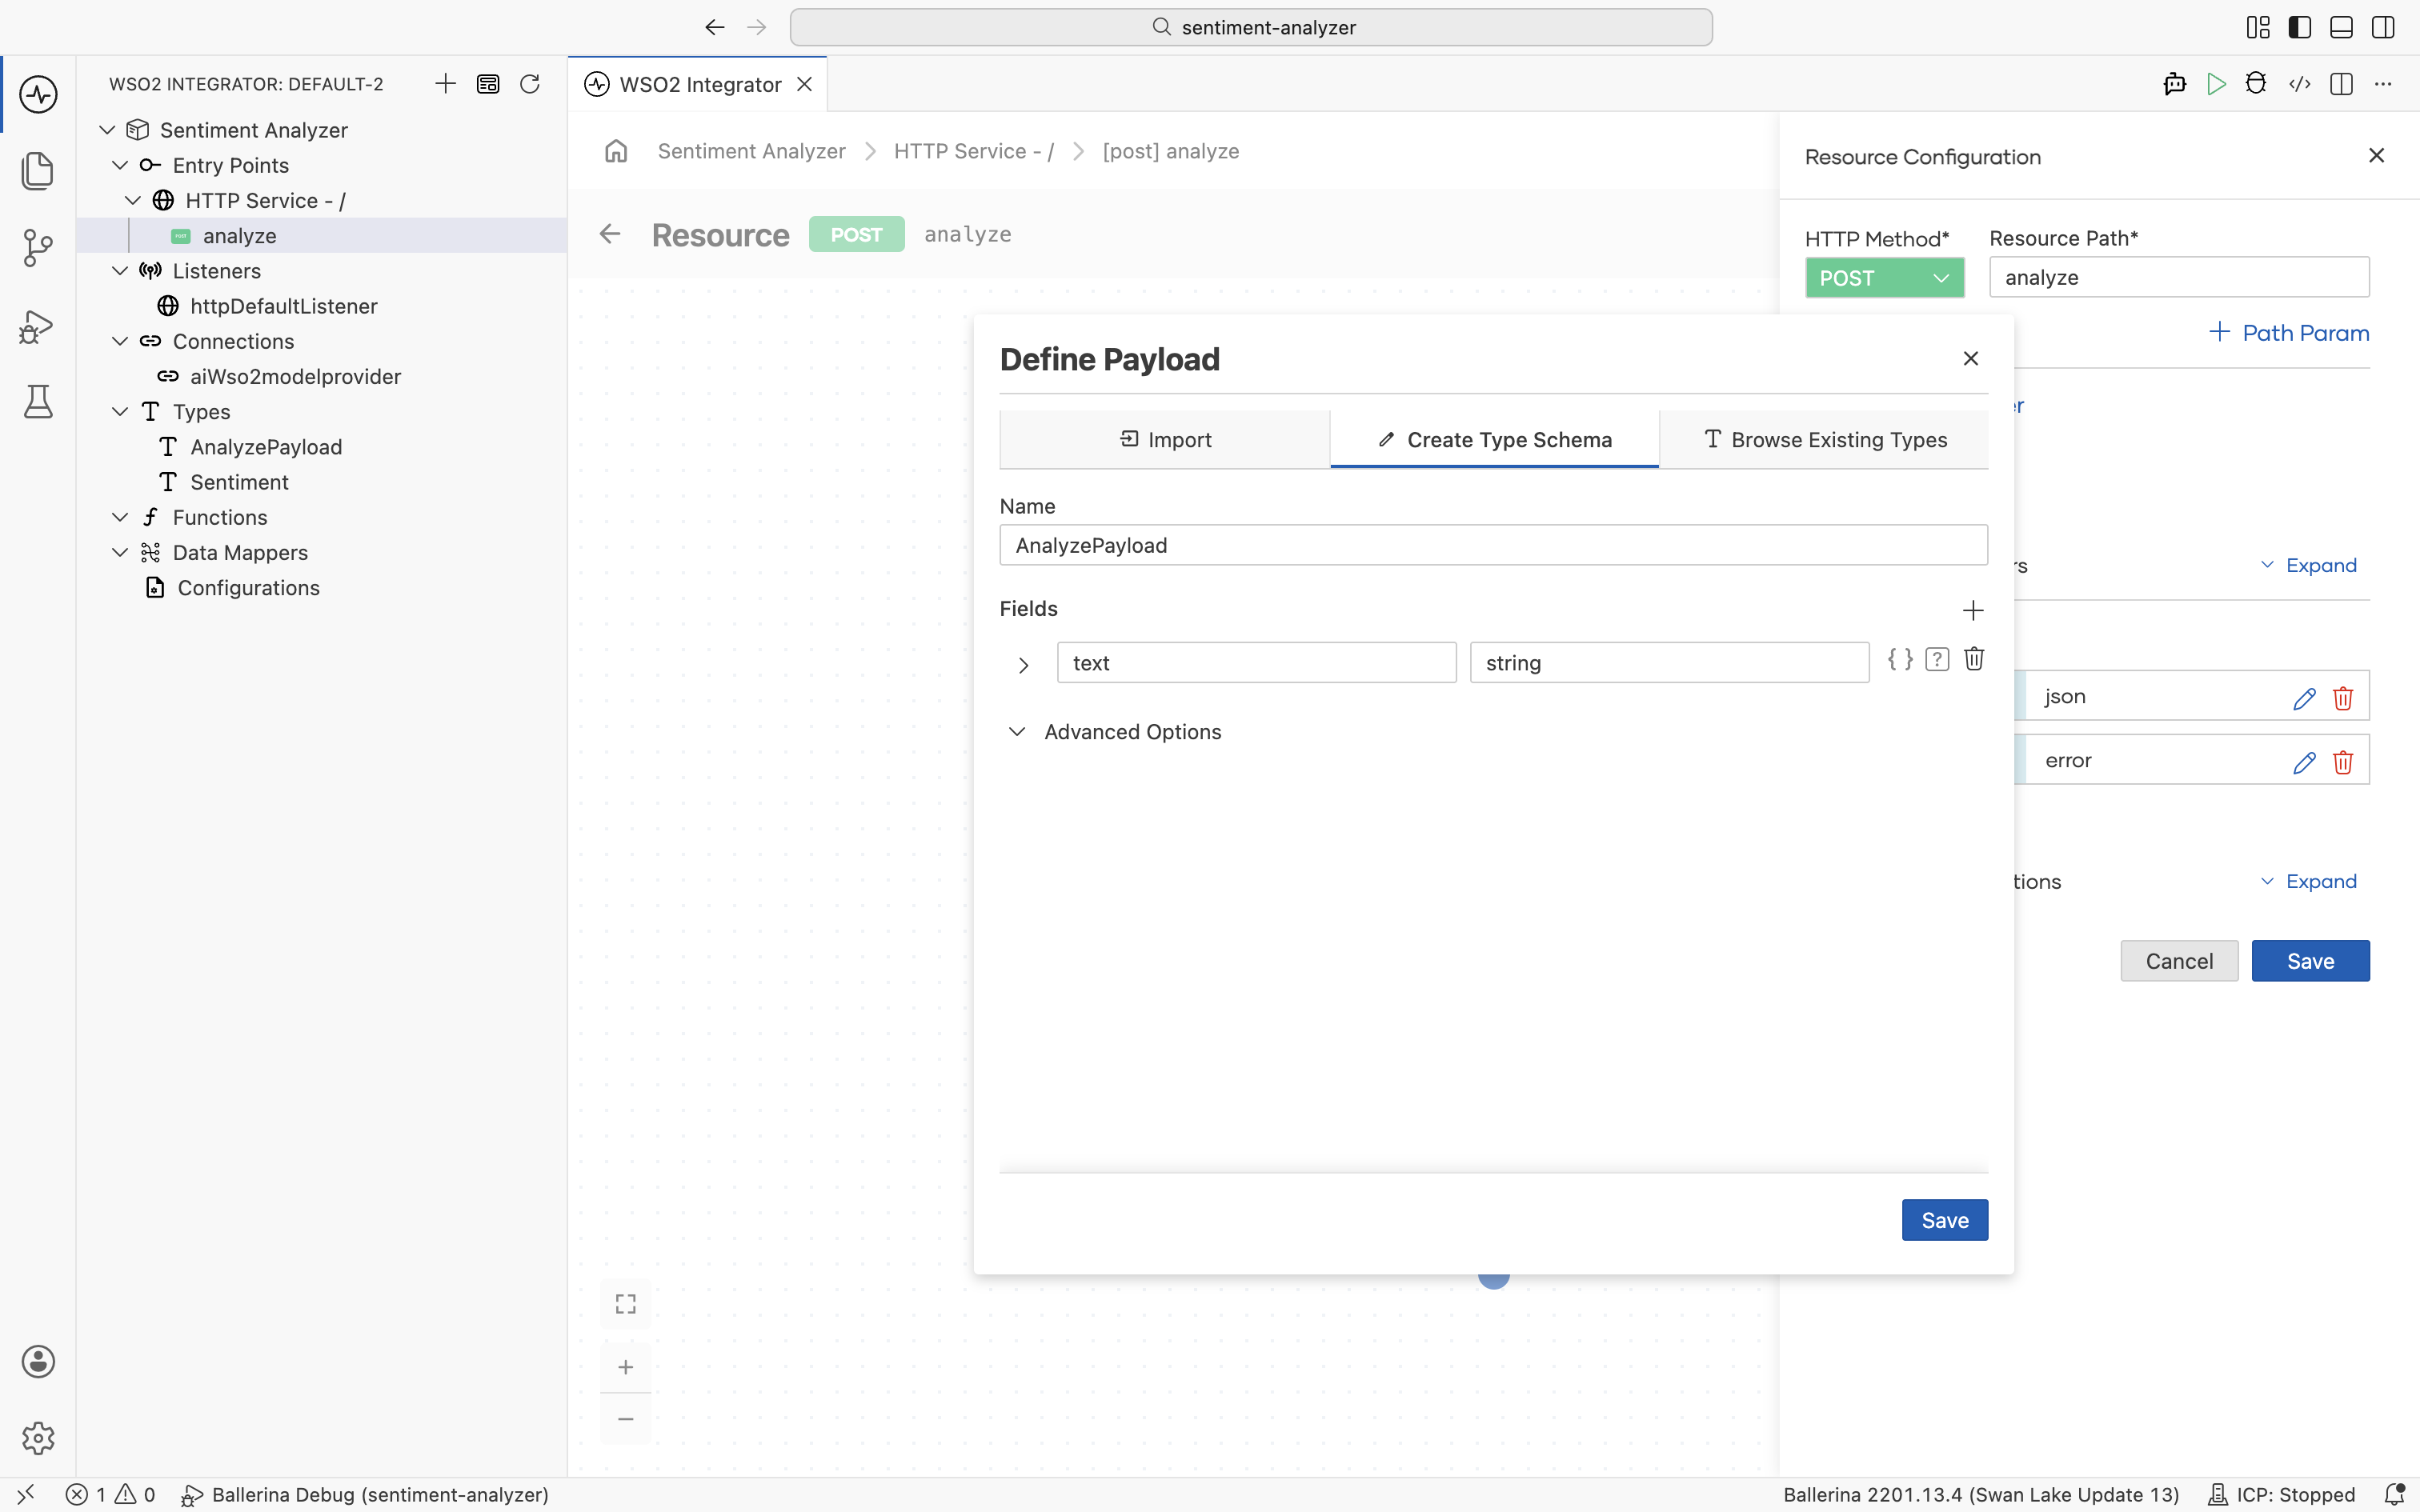Click Expand link beside 'tions' section
Image resolution: width=2420 pixels, height=1512 pixels.
point(2308,882)
